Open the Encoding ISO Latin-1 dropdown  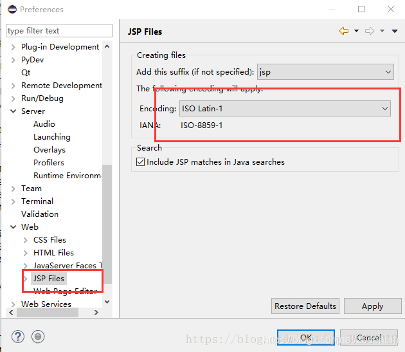click(285, 109)
